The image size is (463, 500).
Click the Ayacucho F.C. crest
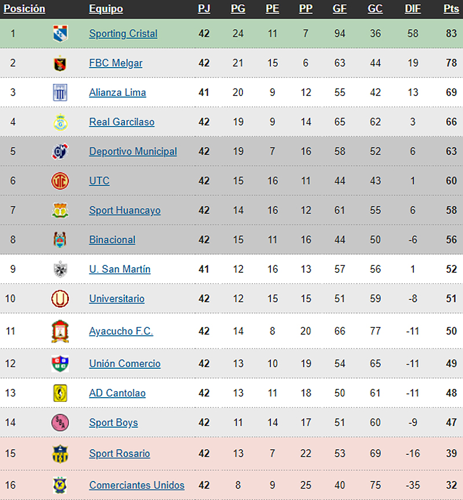(60, 331)
